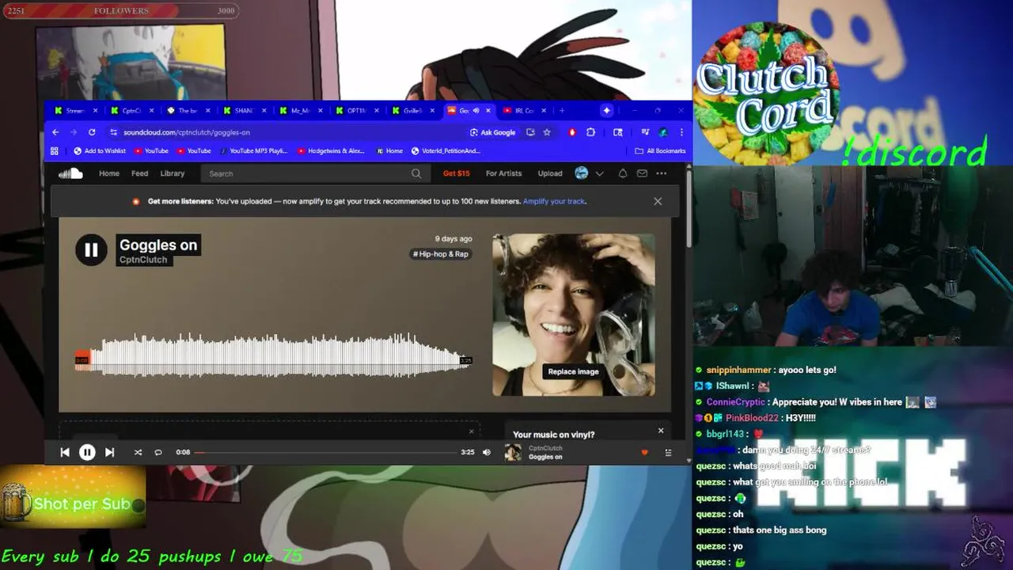1013x570 pixels.
Task: Click the Amplify your track link
Action: (554, 201)
